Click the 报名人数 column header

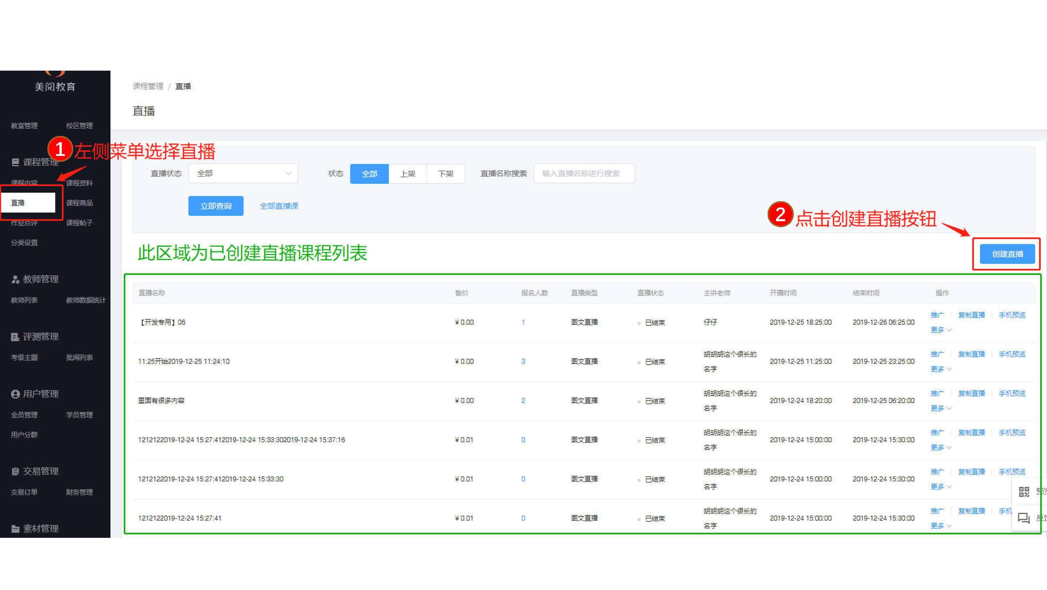535,293
